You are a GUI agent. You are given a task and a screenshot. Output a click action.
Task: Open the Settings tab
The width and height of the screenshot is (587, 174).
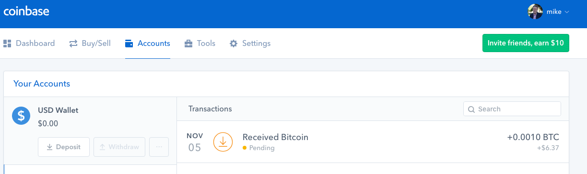[250, 43]
